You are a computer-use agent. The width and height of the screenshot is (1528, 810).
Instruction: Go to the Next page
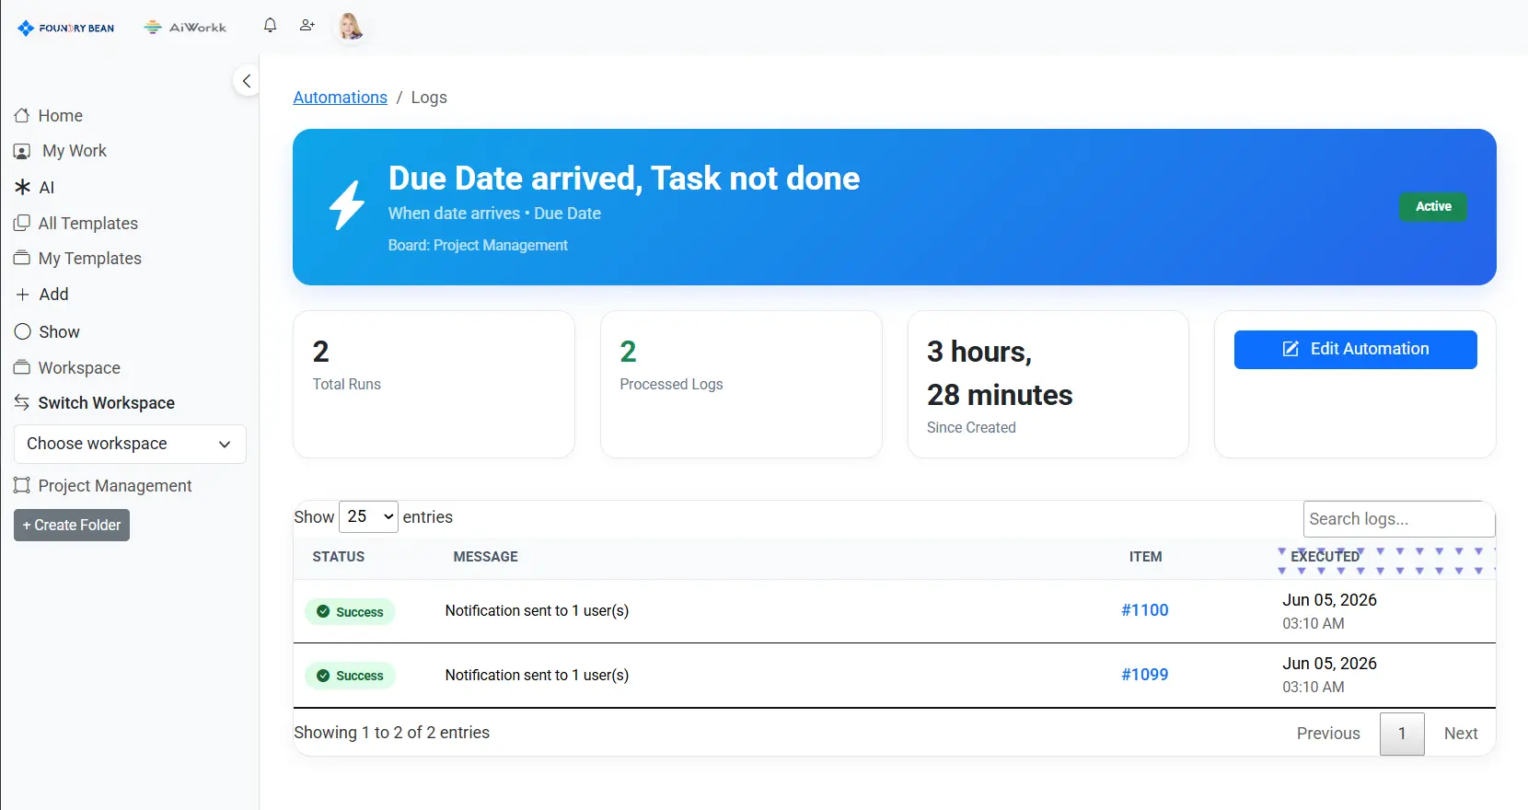pyautogui.click(x=1461, y=734)
